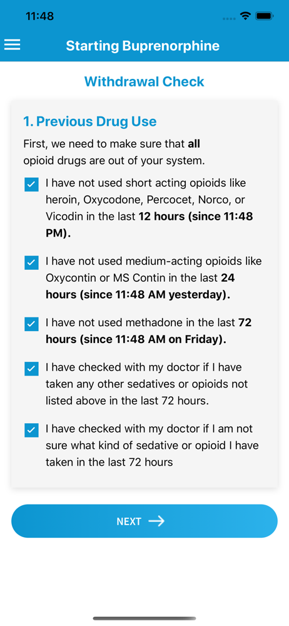Tap the Oxycontin or MS Contin statement text
Viewport: 289px width, 626px height.
point(154,278)
